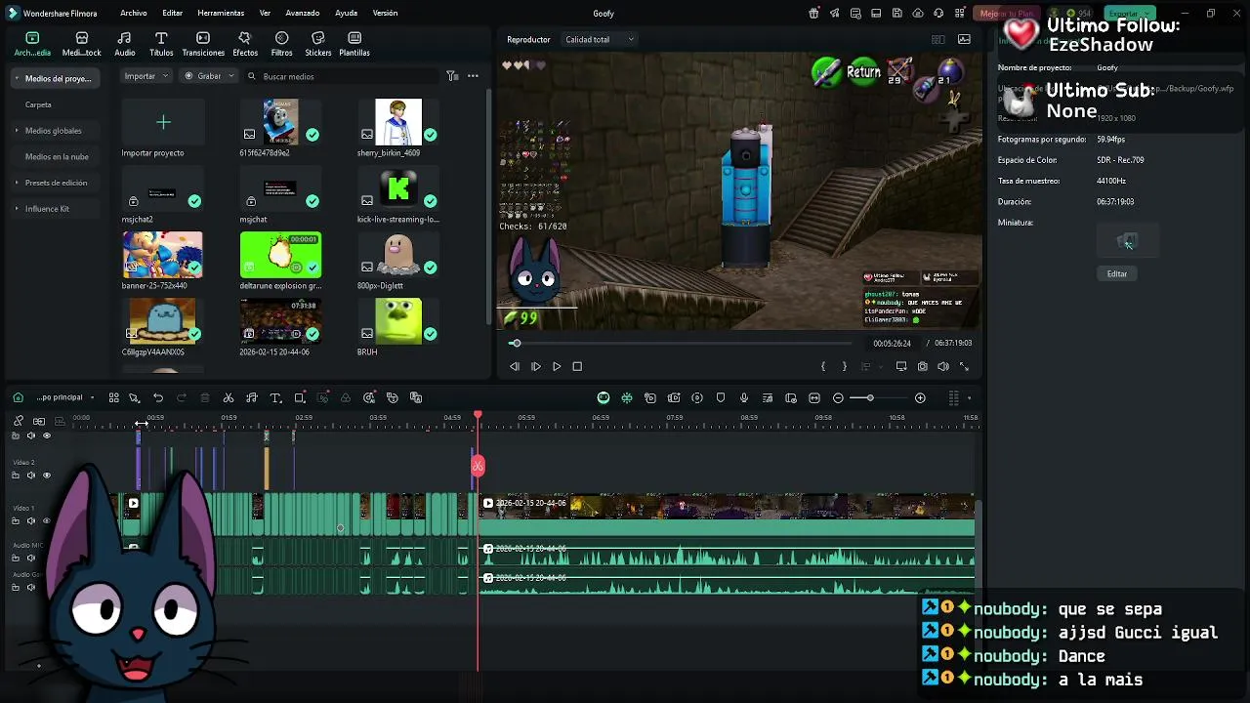Lock the Video 2 track
The width and height of the screenshot is (1250, 703).
pyautogui.click(x=15, y=476)
